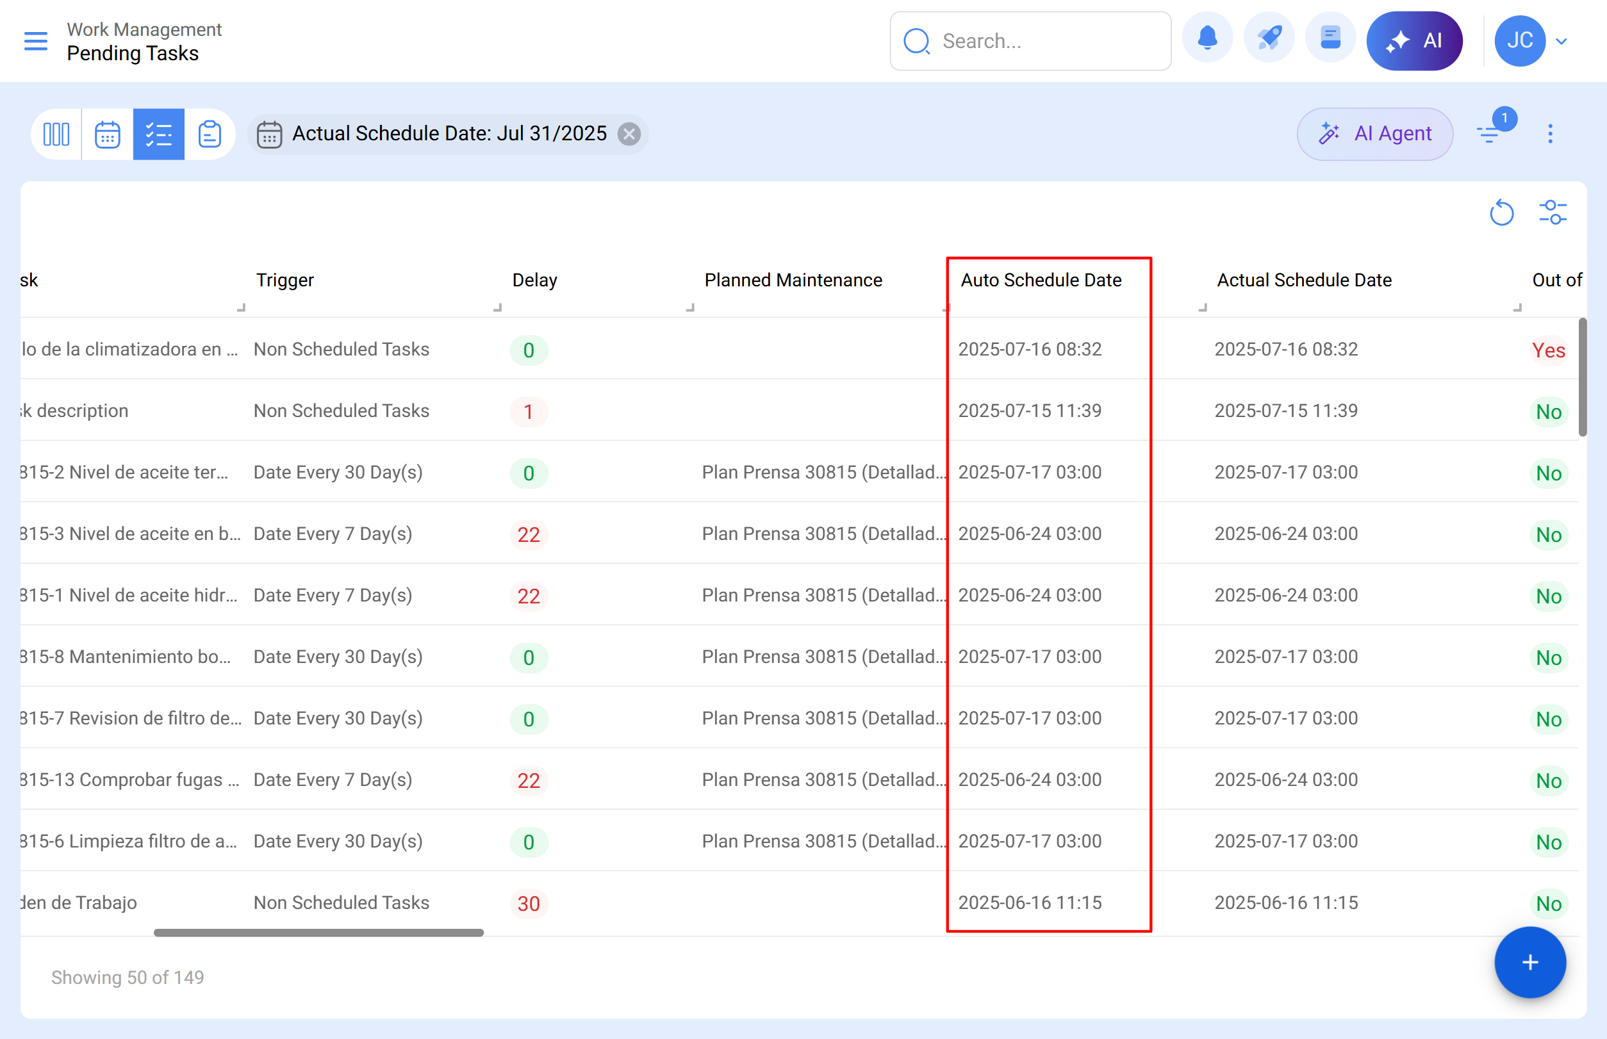Click the rocket quick-launch icon

tap(1269, 38)
